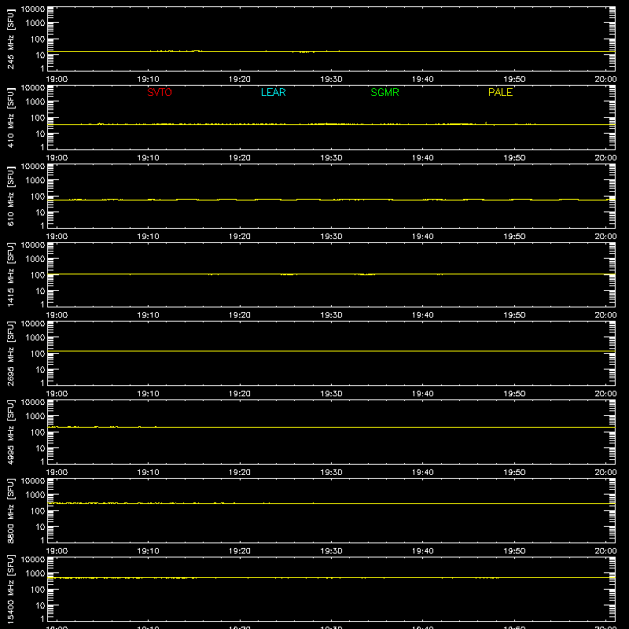This screenshot has width=629, height=629.
Task: Select the 610 MHz [SFU] axis label
Action: pos(10,196)
